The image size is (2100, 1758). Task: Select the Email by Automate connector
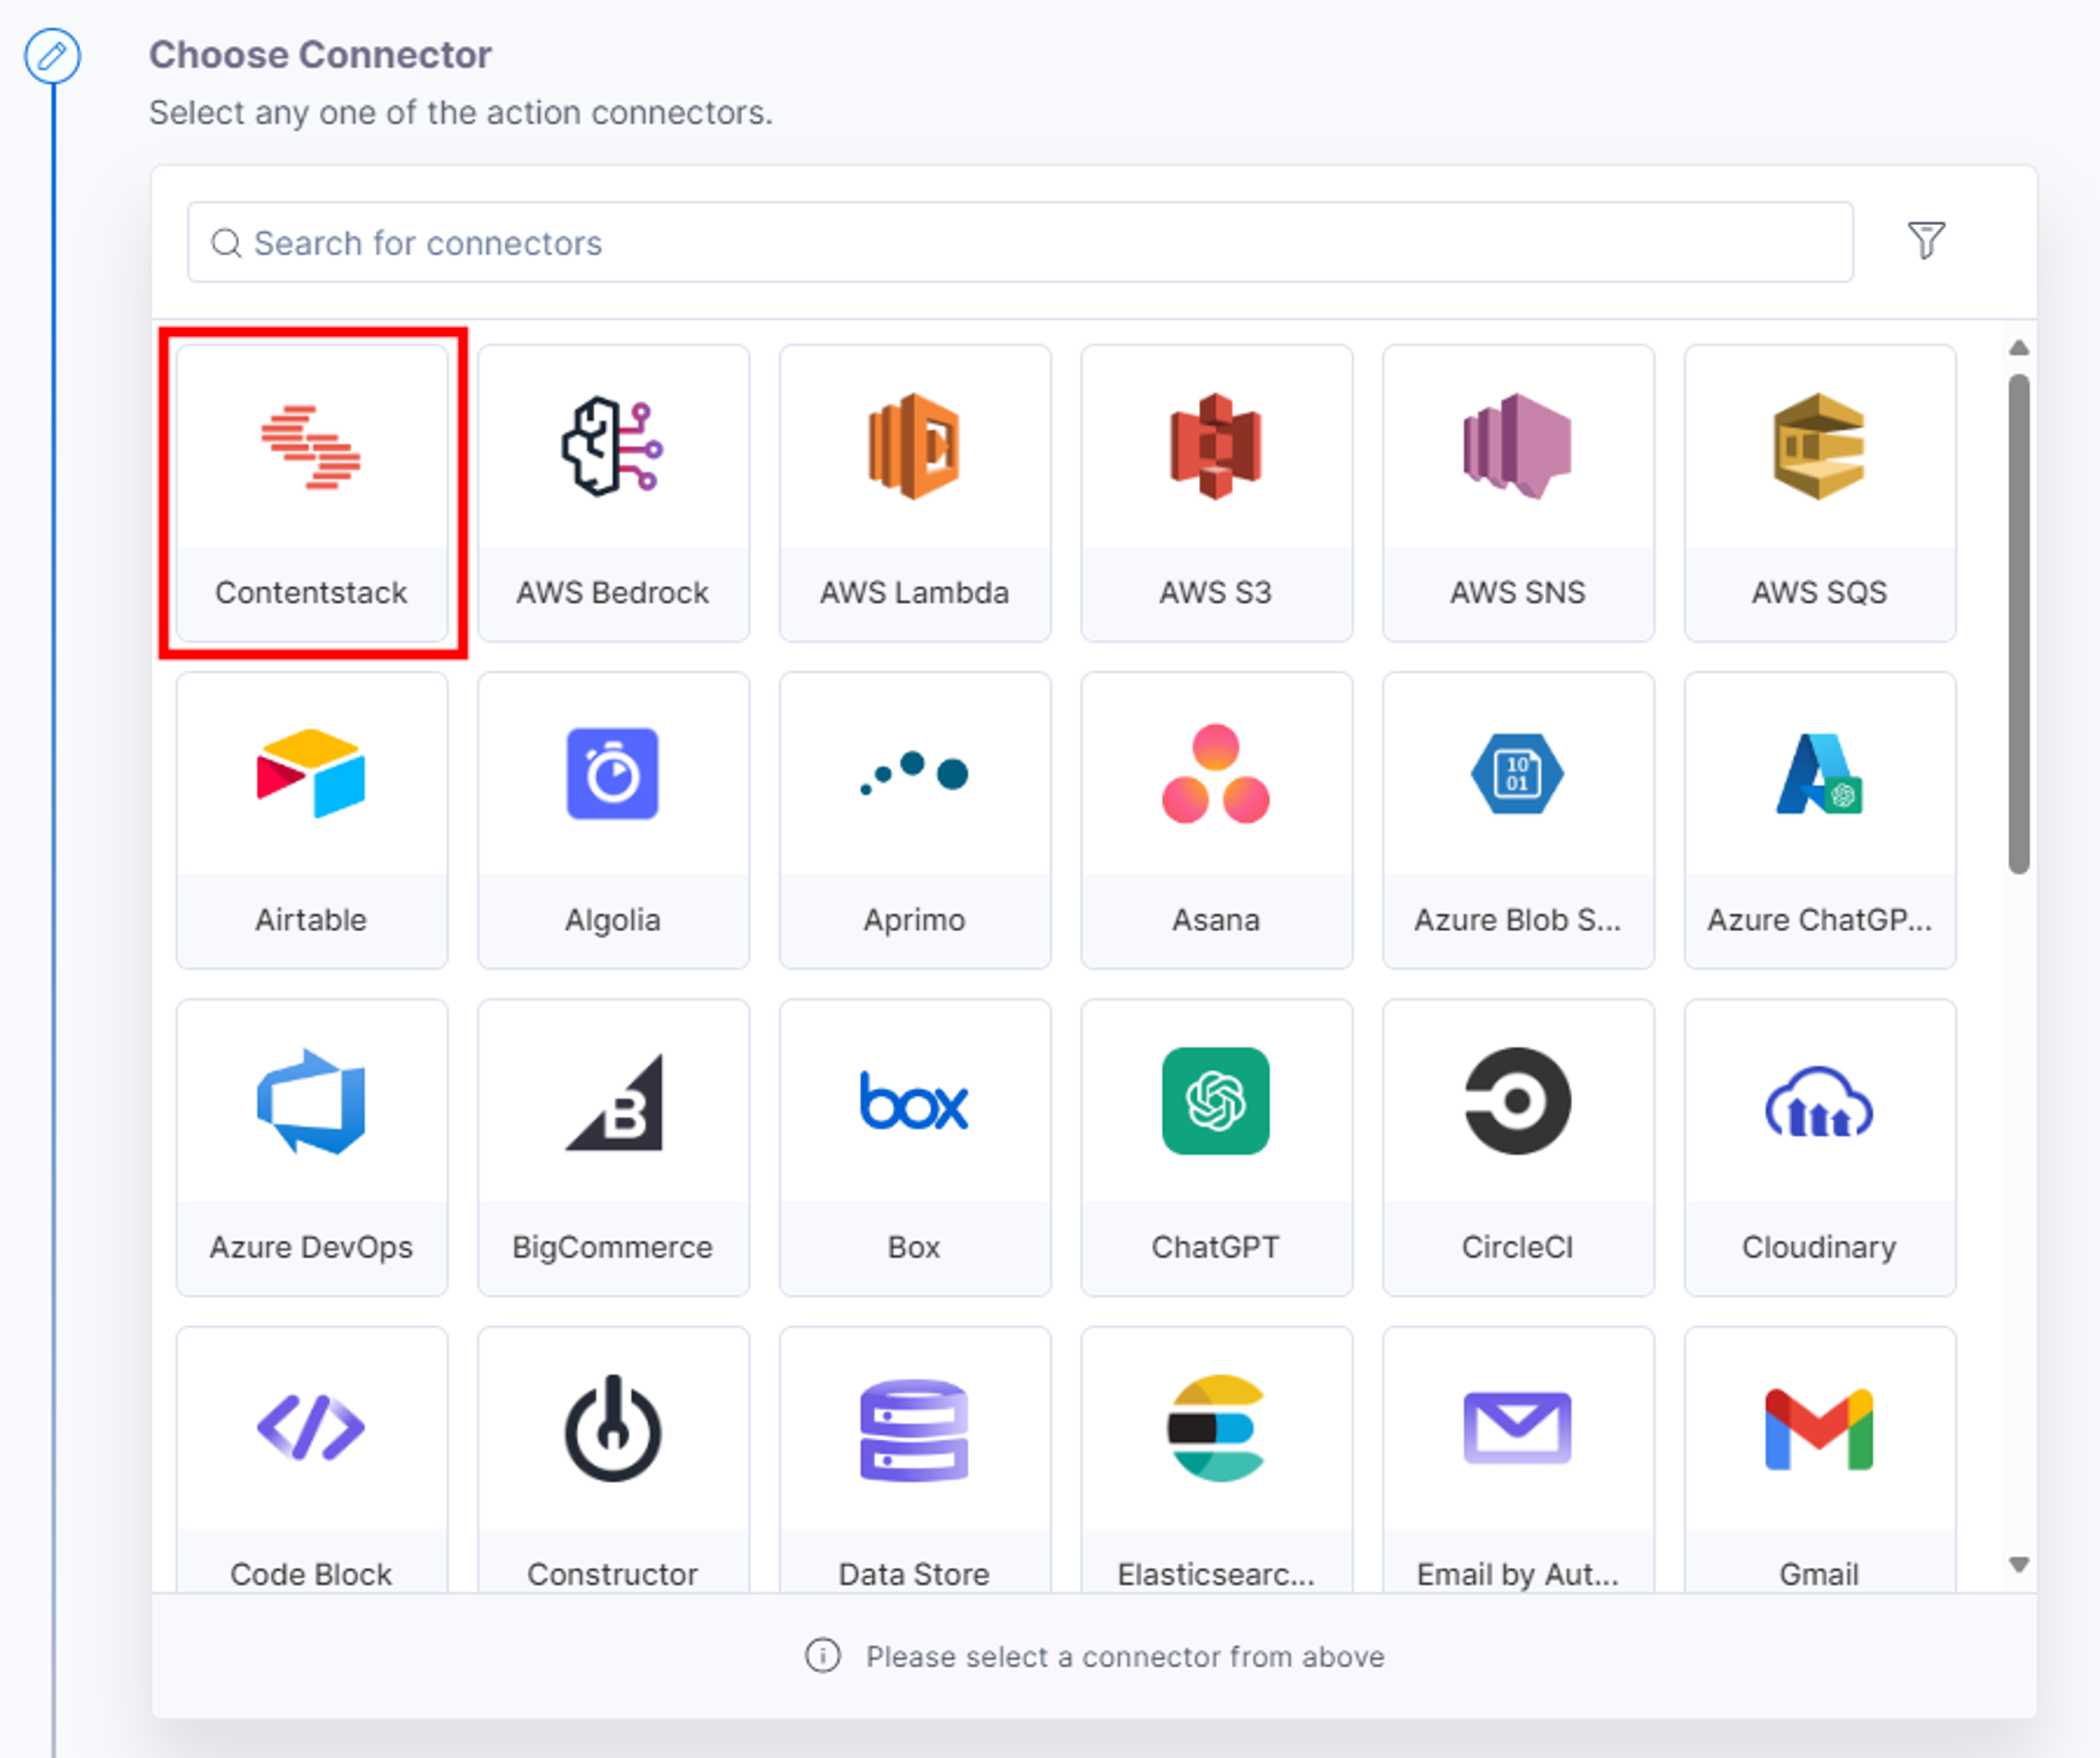(x=1518, y=1460)
